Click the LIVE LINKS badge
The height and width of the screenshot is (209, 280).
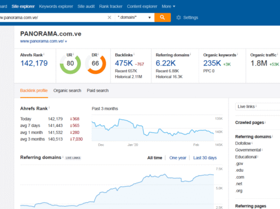click(x=73, y=158)
